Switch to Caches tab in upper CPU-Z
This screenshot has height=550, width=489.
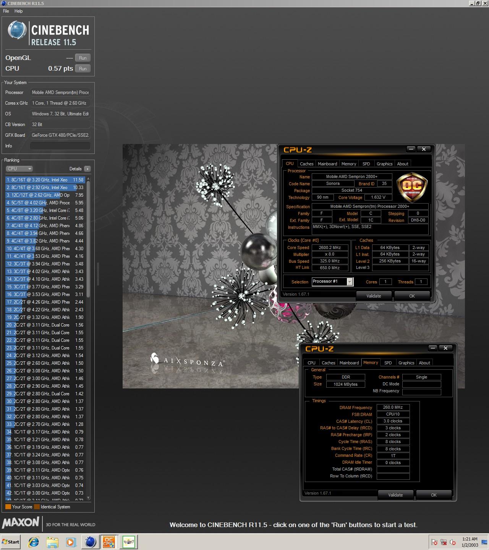coord(306,163)
